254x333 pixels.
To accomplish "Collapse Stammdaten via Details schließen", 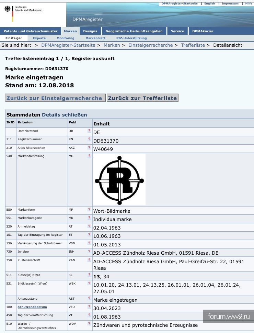I will pos(65,115).
